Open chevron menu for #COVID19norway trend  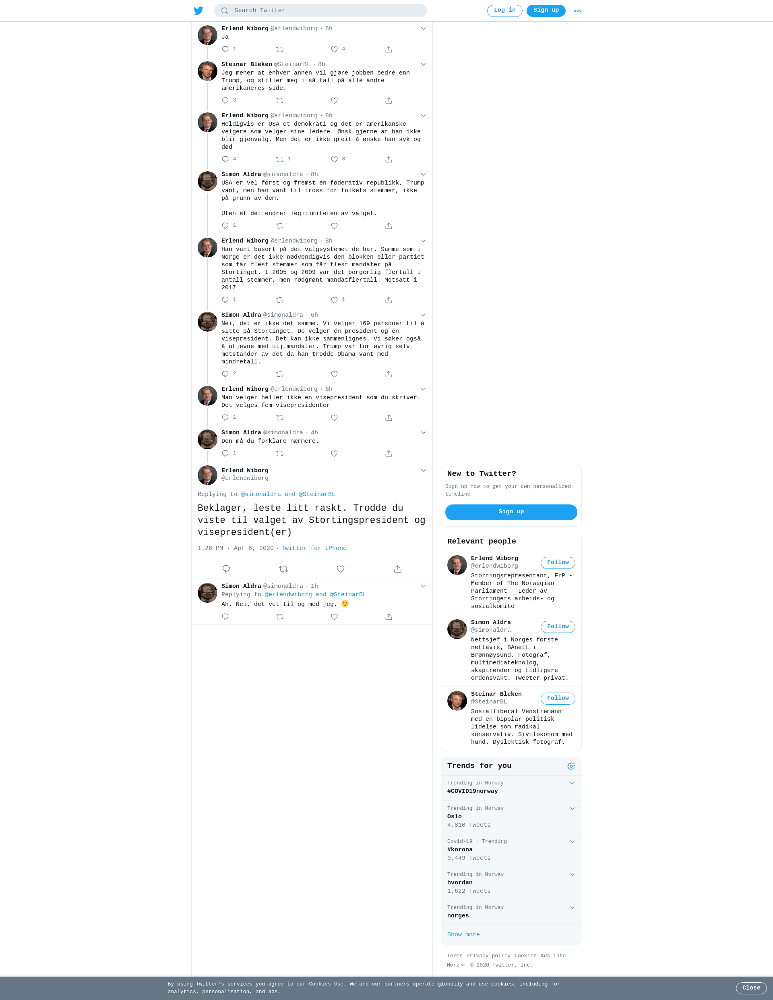pyautogui.click(x=572, y=783)
